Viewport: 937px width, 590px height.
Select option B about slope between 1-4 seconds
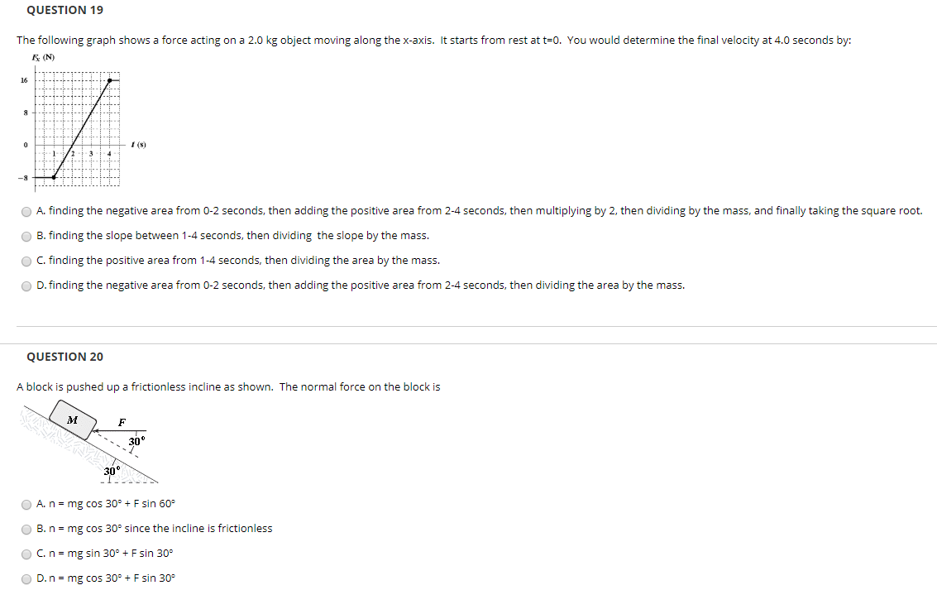(26, 236)
